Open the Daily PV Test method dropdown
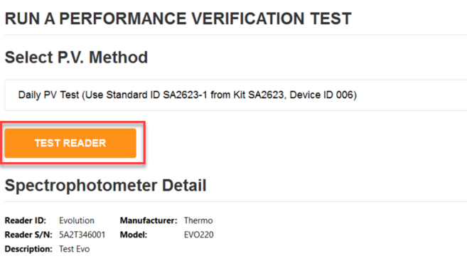This screenshot has height=261, width=467. pos(235,95)
